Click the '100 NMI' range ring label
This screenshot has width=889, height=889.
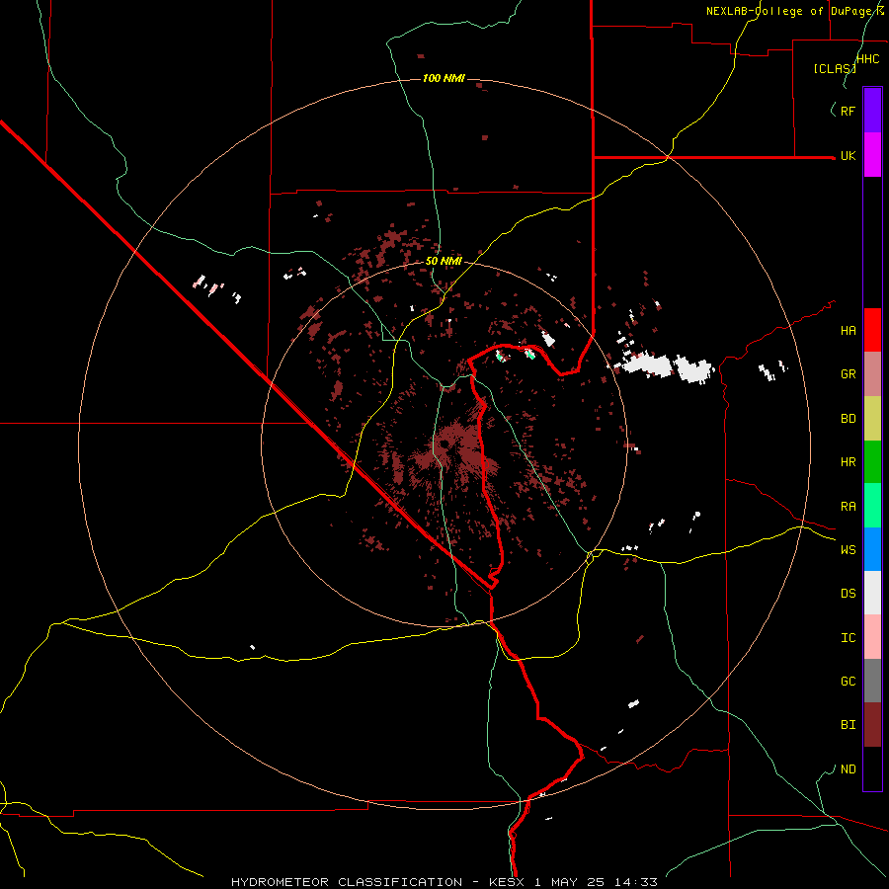444,78
